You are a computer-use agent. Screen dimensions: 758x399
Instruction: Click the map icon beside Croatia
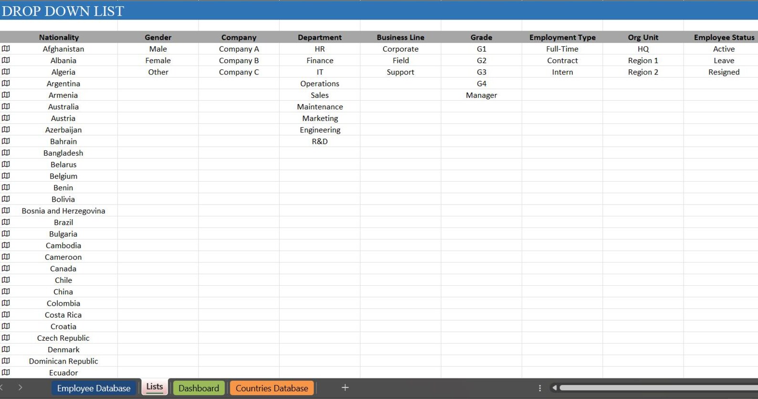click(x=6, y=326)
